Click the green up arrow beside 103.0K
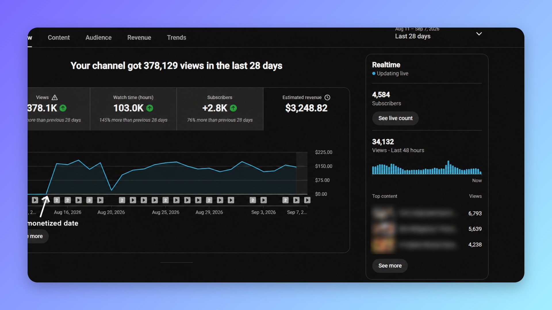 point(149,108)
